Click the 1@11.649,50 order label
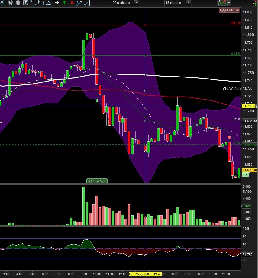This screenshot has width=258, height=278. tap(229, 10)
